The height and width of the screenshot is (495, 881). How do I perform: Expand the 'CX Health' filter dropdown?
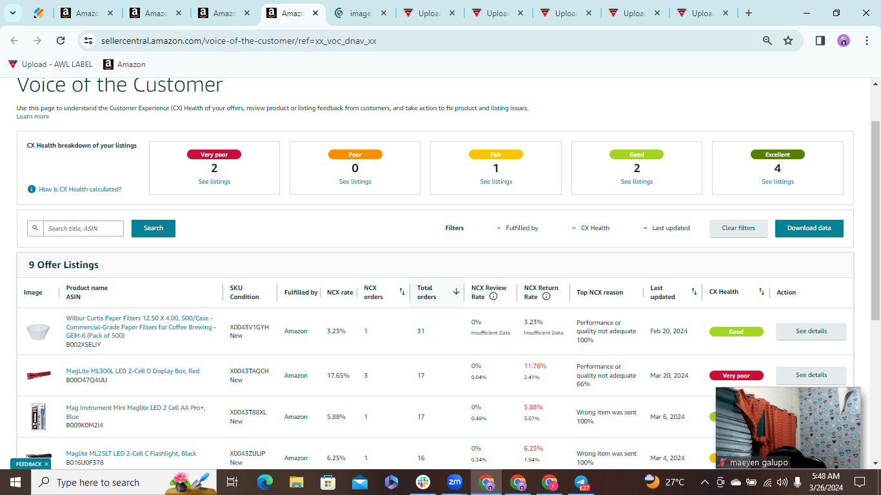click(591, 228)
